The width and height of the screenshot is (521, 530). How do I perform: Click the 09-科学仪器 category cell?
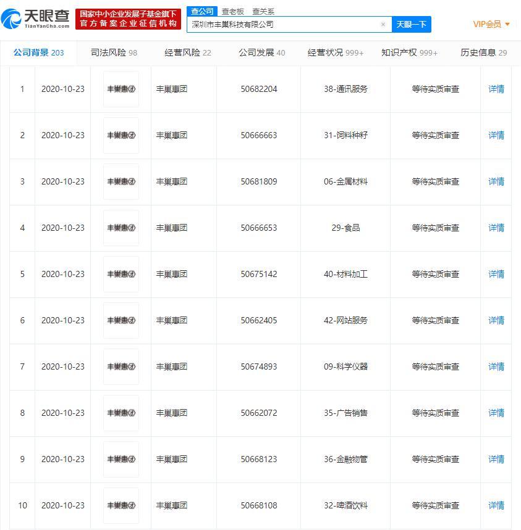[345, 366]
